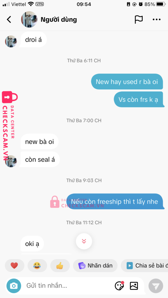Open the Nhãn dán sticker chip

[95, 265]
